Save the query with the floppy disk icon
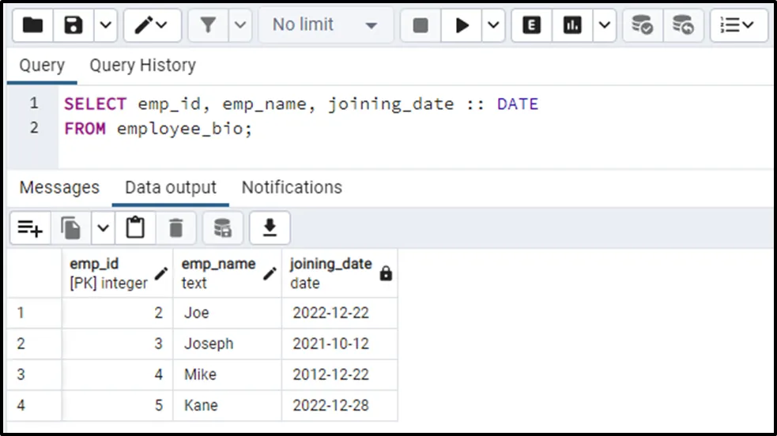 pos(74,25)
